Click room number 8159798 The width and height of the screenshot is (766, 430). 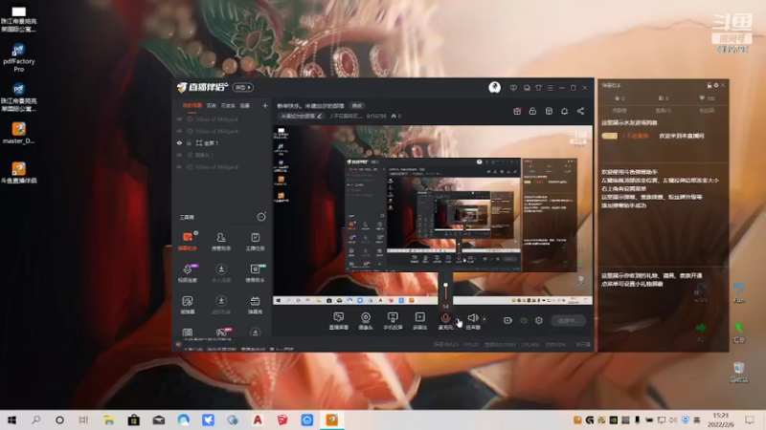(376, 116)
